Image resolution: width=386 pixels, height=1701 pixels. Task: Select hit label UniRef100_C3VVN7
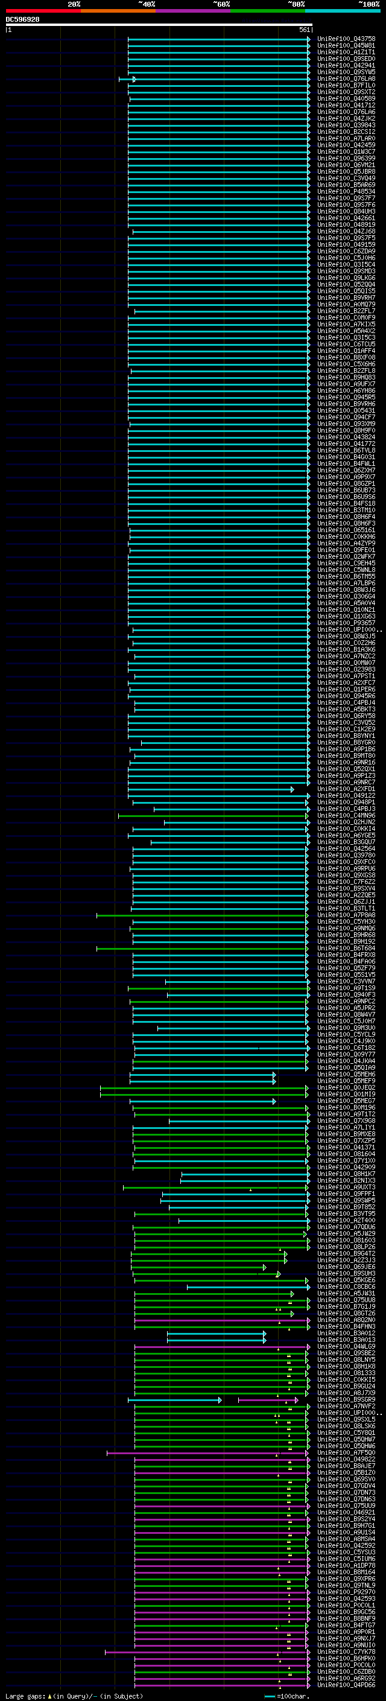[346, 981]
